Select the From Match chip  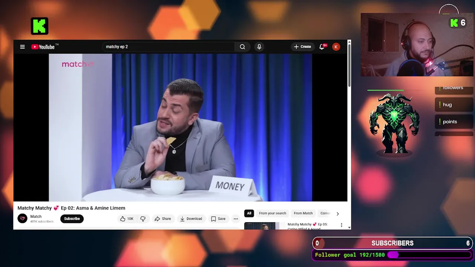pos(303,213)
